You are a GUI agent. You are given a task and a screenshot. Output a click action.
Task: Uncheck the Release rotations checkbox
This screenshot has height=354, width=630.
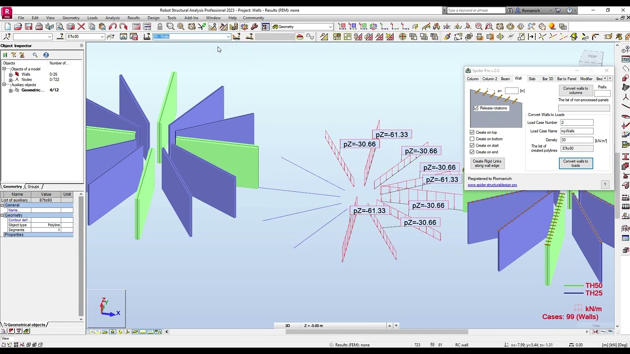pyautogui.click(x=476, y=108)
